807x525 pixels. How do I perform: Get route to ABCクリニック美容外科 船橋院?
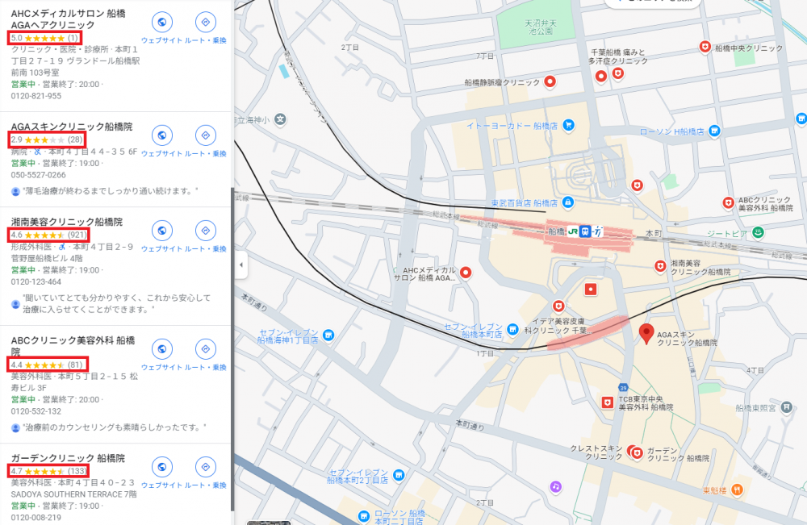coord(205,349)
